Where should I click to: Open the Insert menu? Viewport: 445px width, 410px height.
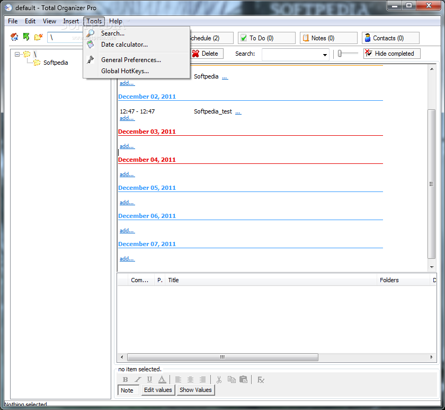[71, 21]
